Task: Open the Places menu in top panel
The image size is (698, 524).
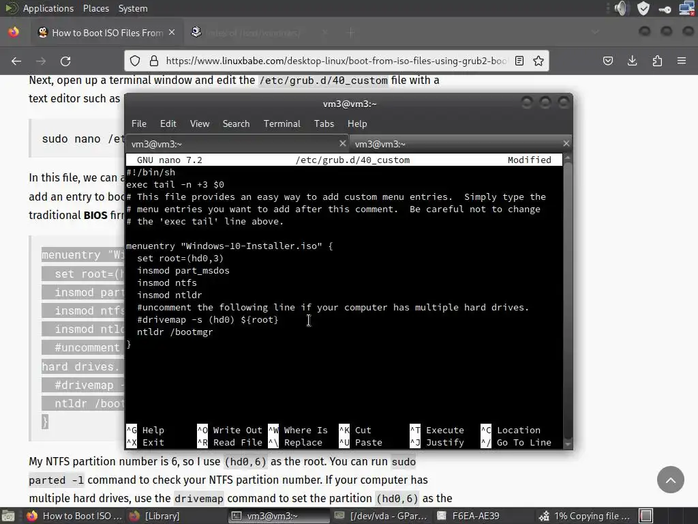Action: point(95,8)
